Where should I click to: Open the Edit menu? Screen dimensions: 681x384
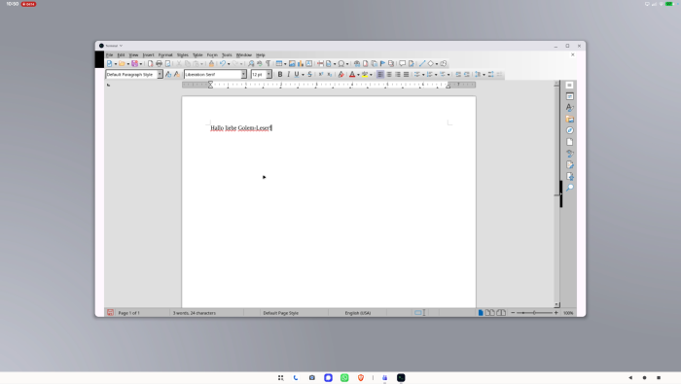pyautogui.click(x=121, y=55)
